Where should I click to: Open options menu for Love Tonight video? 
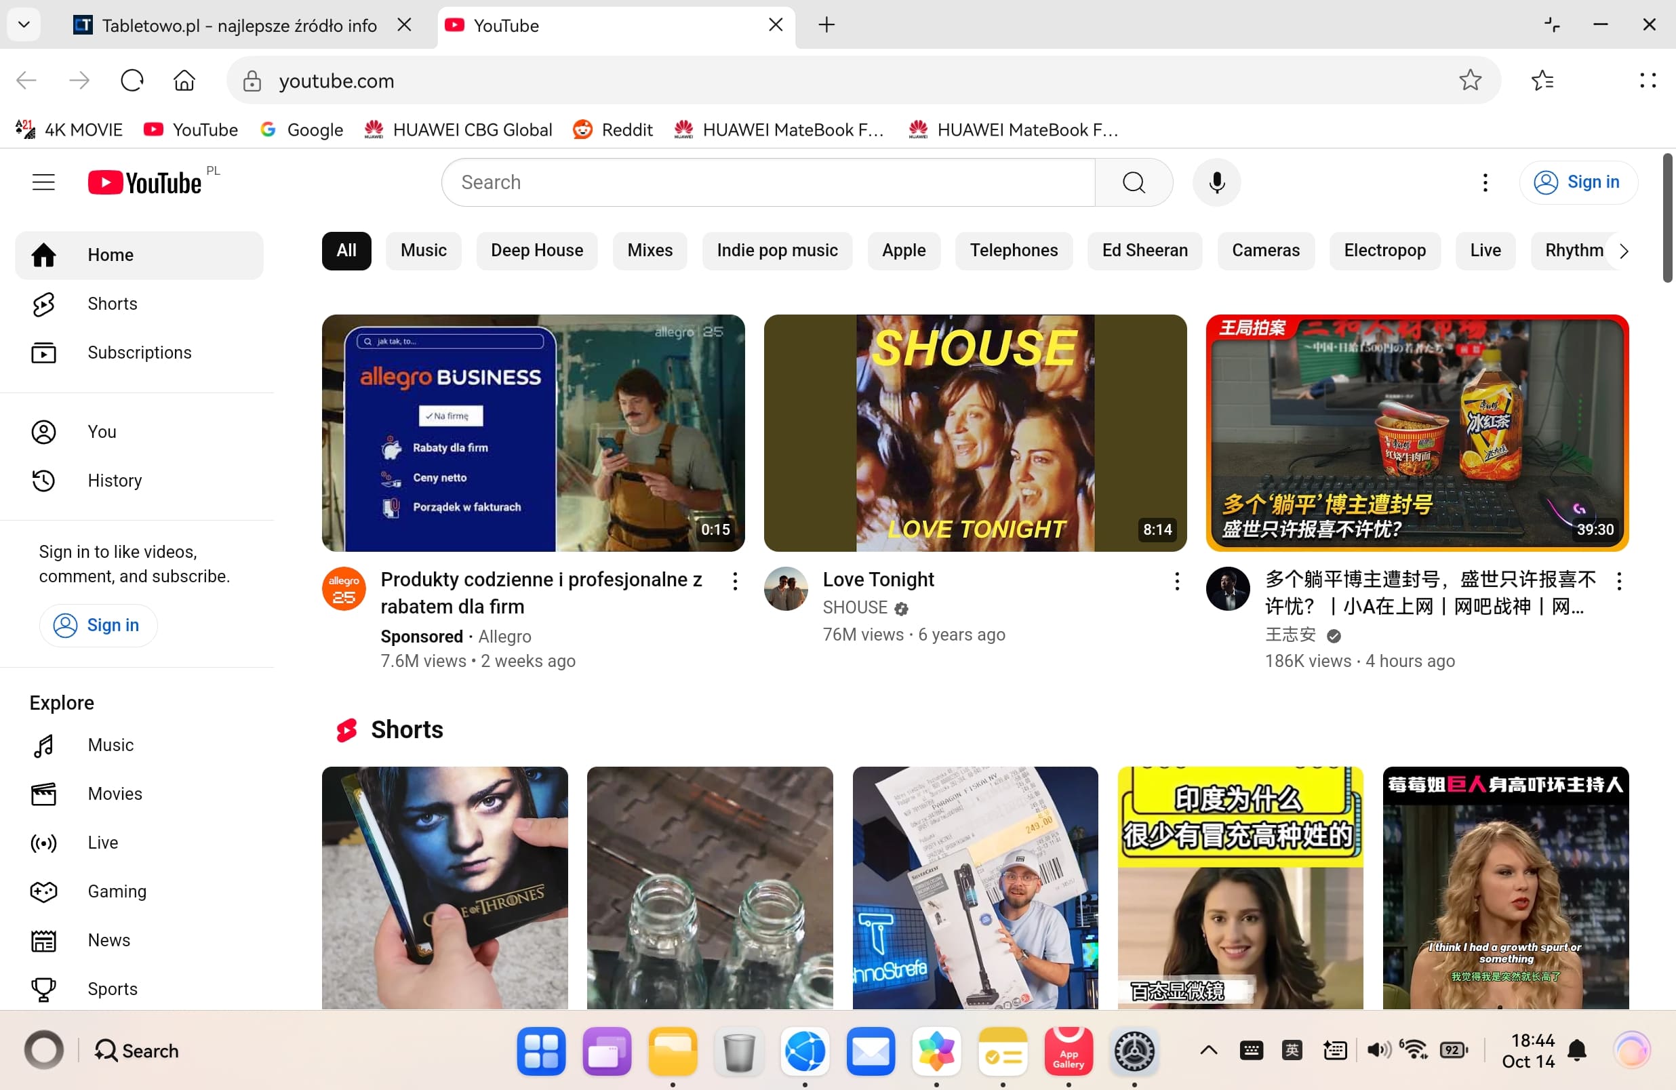coord(1177,582)
